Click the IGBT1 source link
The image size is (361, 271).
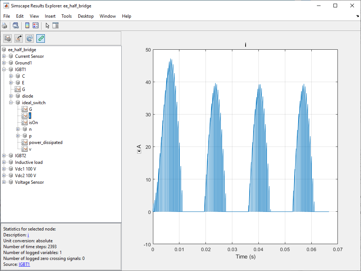coord(24,264)
